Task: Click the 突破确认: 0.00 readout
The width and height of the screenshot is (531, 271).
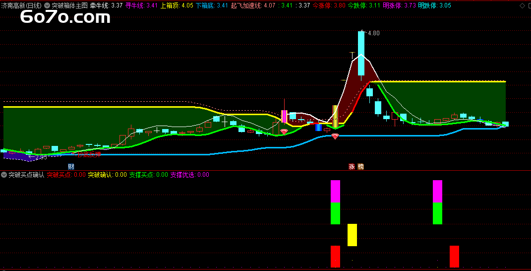Action: click(x=108, y=175)
